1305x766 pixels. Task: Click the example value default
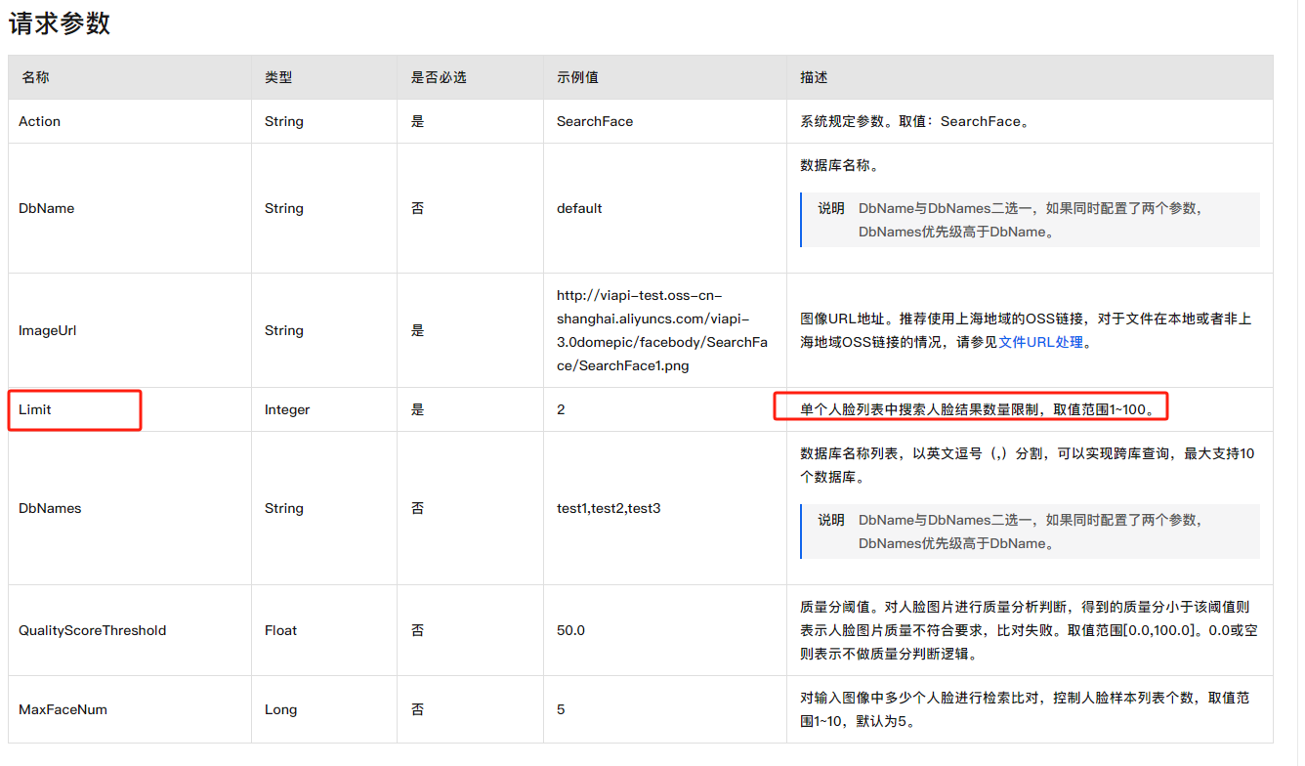click(579, 208)
